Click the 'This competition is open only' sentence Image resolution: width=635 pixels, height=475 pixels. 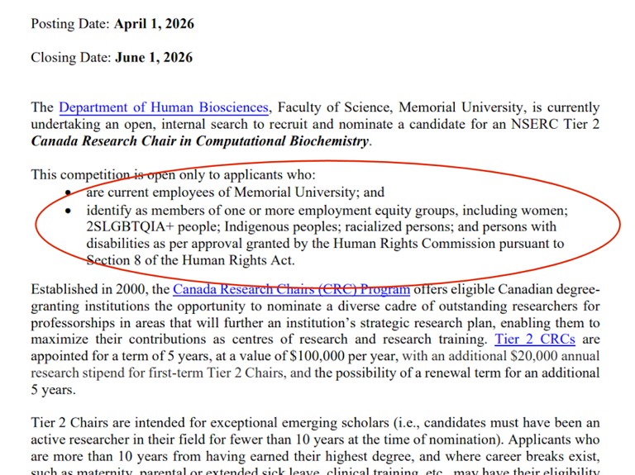(124, 175)
